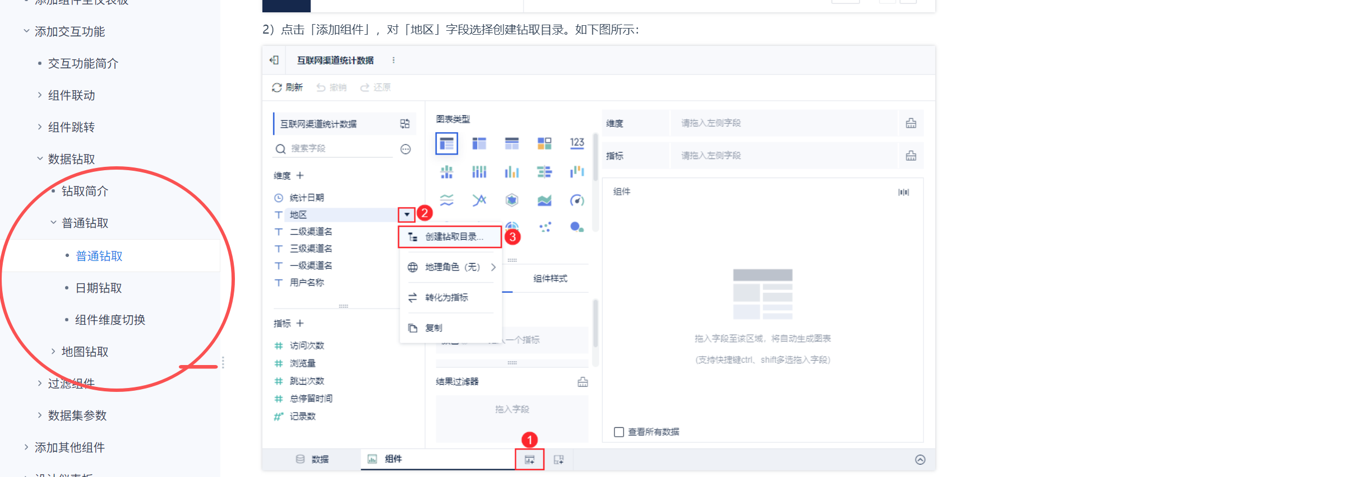The width and height of the screenshot is (1349, 477).
Task: Expand the 地图钻取 tree section
Action: [53, 352]
